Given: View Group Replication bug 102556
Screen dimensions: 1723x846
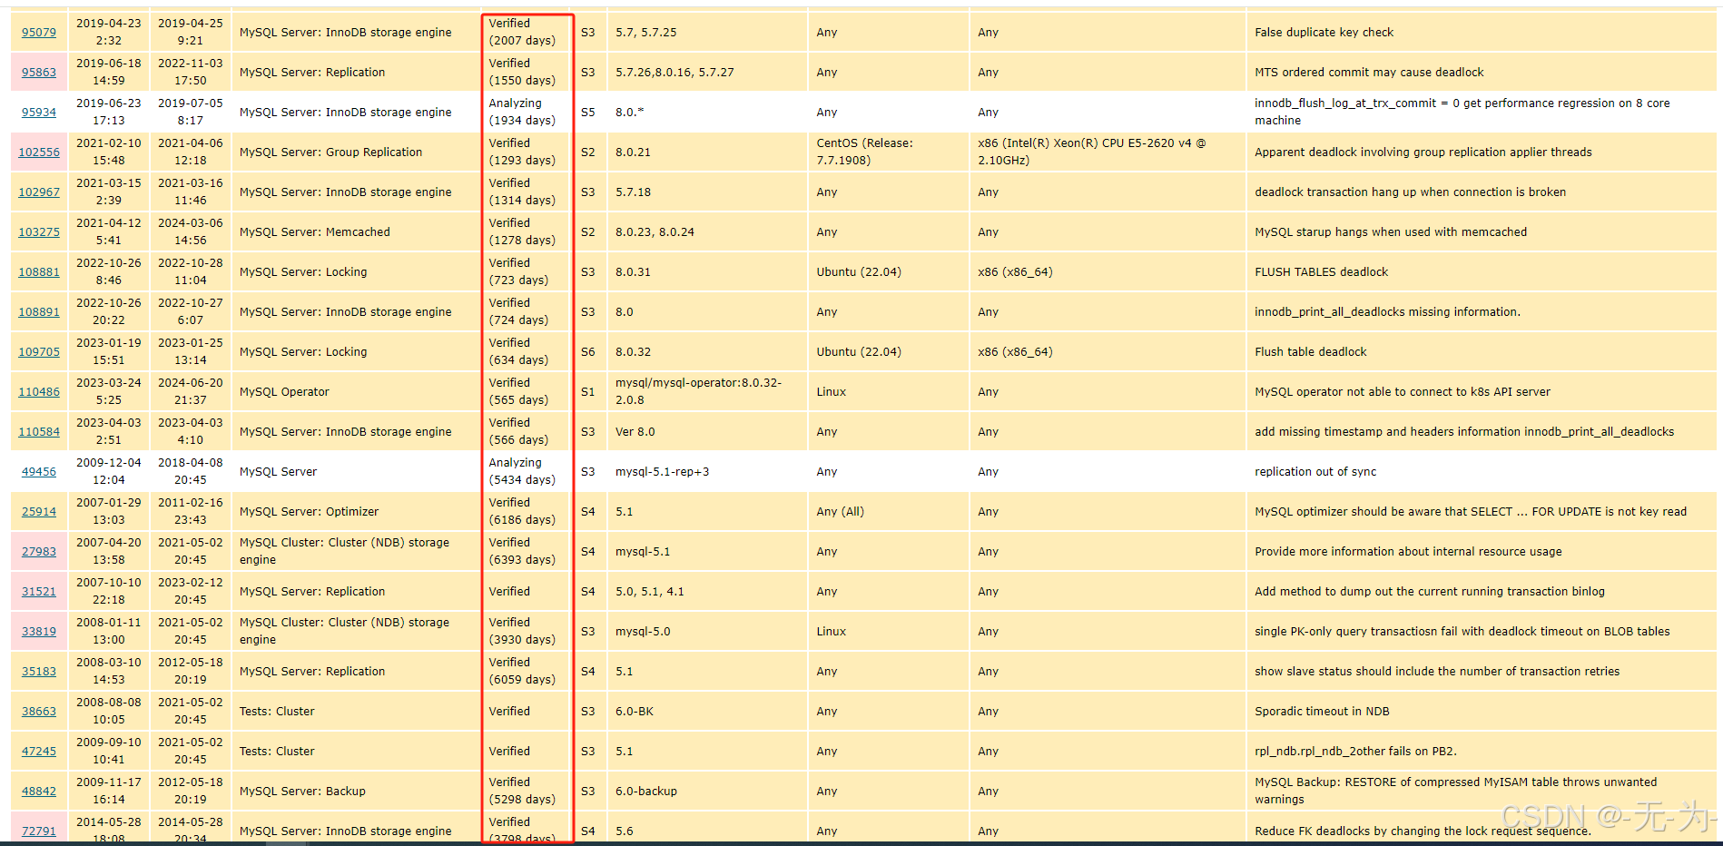Looking at the screenshot, I should (x=39, y=152).
